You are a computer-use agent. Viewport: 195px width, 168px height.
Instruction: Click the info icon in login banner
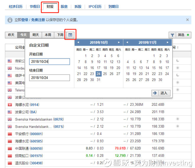(x=10, y=20)
